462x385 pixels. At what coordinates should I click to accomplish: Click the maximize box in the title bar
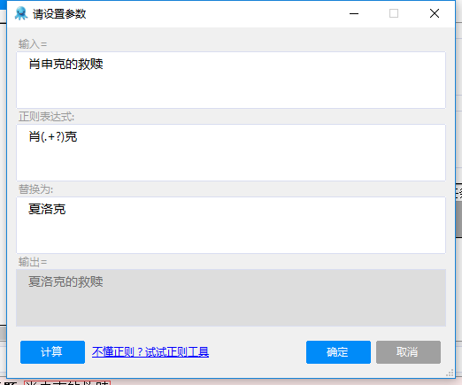394,13
